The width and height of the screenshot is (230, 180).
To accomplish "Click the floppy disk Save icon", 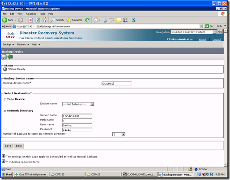I will click(x=4, y=57).
